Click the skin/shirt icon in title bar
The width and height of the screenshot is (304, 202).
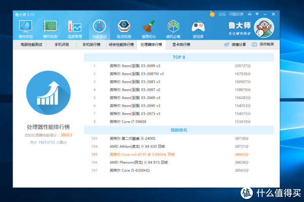(249, 14)
